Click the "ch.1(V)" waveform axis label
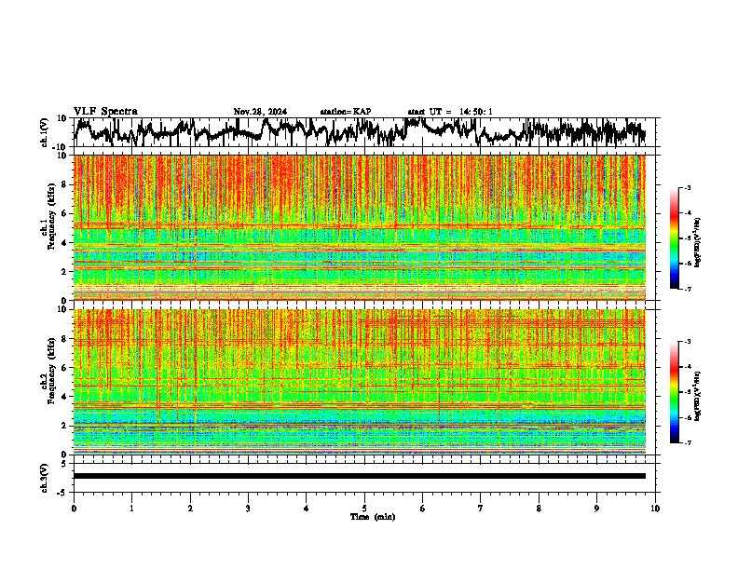 [x=45, y=132]
